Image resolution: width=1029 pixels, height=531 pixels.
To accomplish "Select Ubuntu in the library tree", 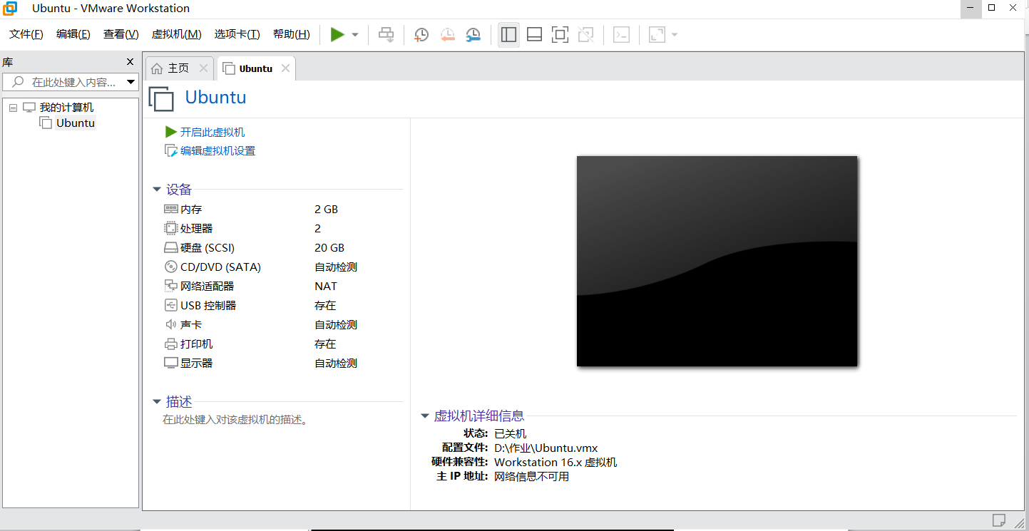I will click(x=76, y=123).
